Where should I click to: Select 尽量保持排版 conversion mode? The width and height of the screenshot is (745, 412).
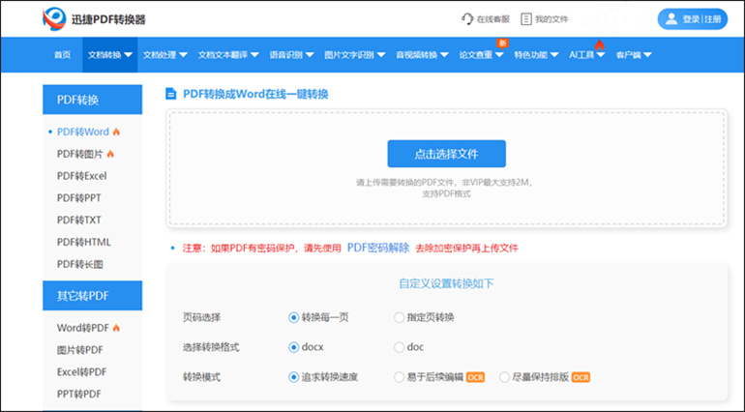point(504,377)
